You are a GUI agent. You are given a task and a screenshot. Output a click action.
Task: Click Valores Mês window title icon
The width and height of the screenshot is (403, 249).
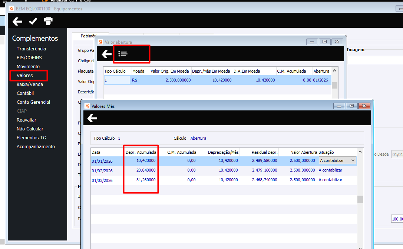pos(87,106)
